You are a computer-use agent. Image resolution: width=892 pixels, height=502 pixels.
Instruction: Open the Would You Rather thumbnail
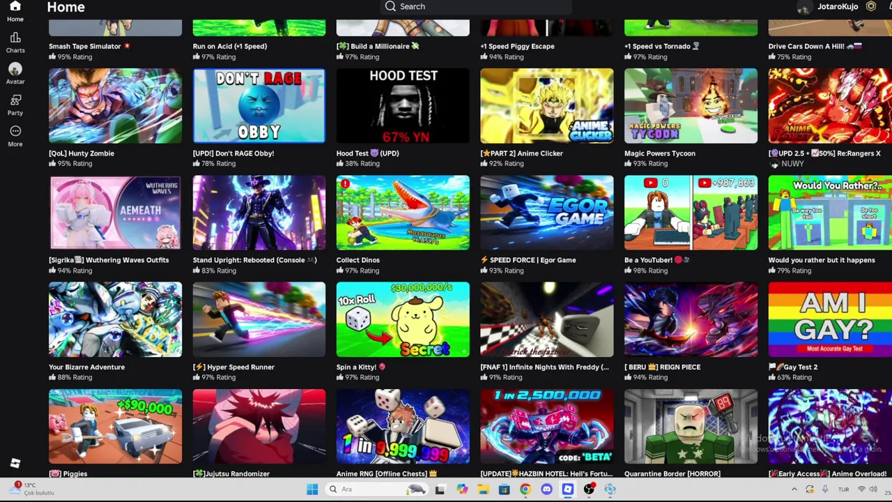pyautogui.click(x=830, y=213)
